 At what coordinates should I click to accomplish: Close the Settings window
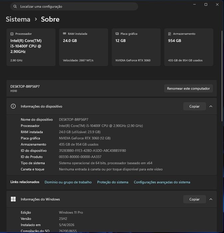point(217,4)
